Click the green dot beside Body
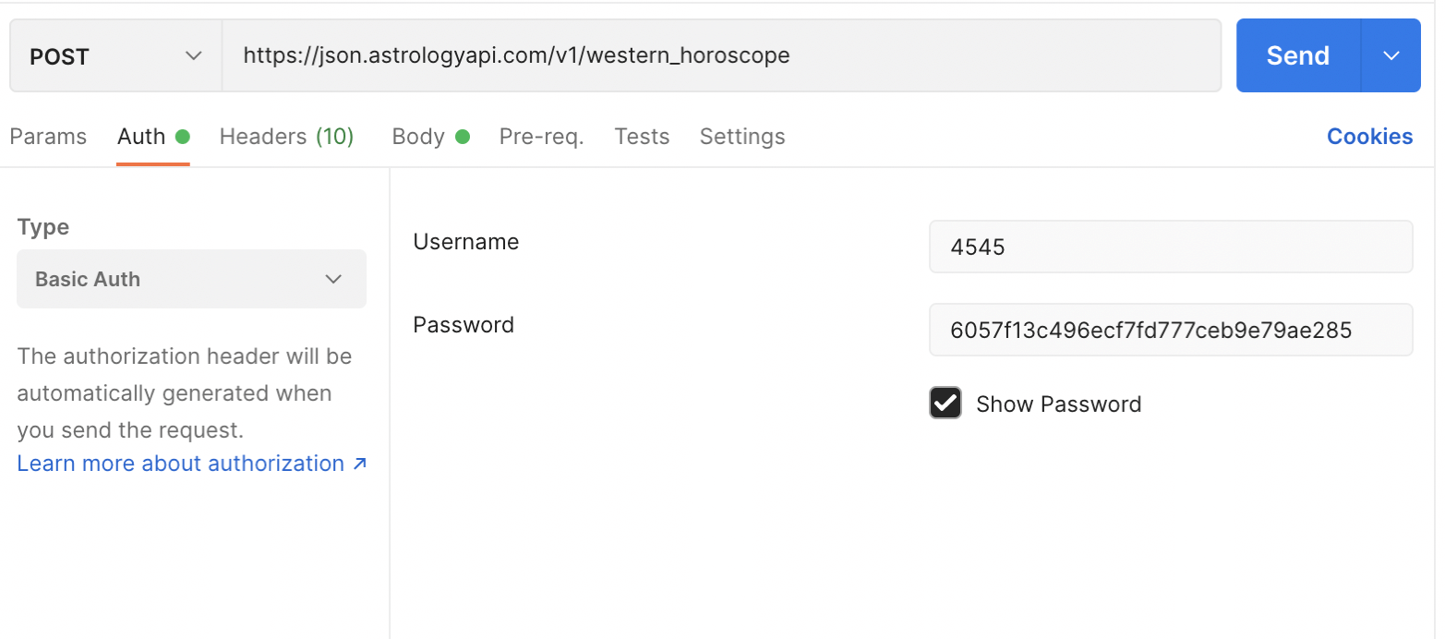The height and width of the screenshot is (639, 1445). point(463,137)
